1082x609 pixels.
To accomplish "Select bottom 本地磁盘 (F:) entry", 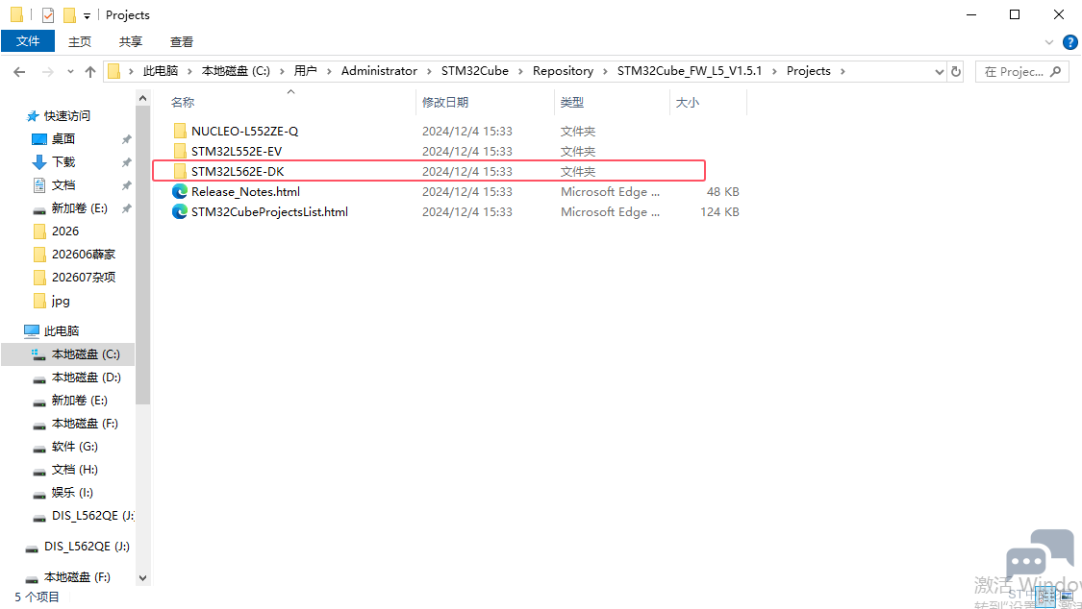I will coord(77,577).
